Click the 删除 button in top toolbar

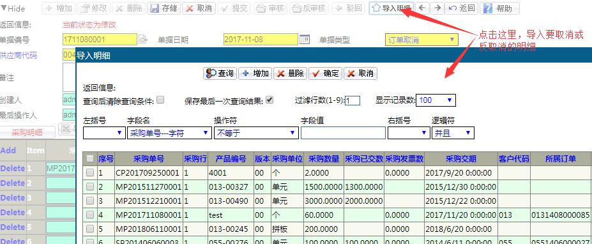point(129,8)
